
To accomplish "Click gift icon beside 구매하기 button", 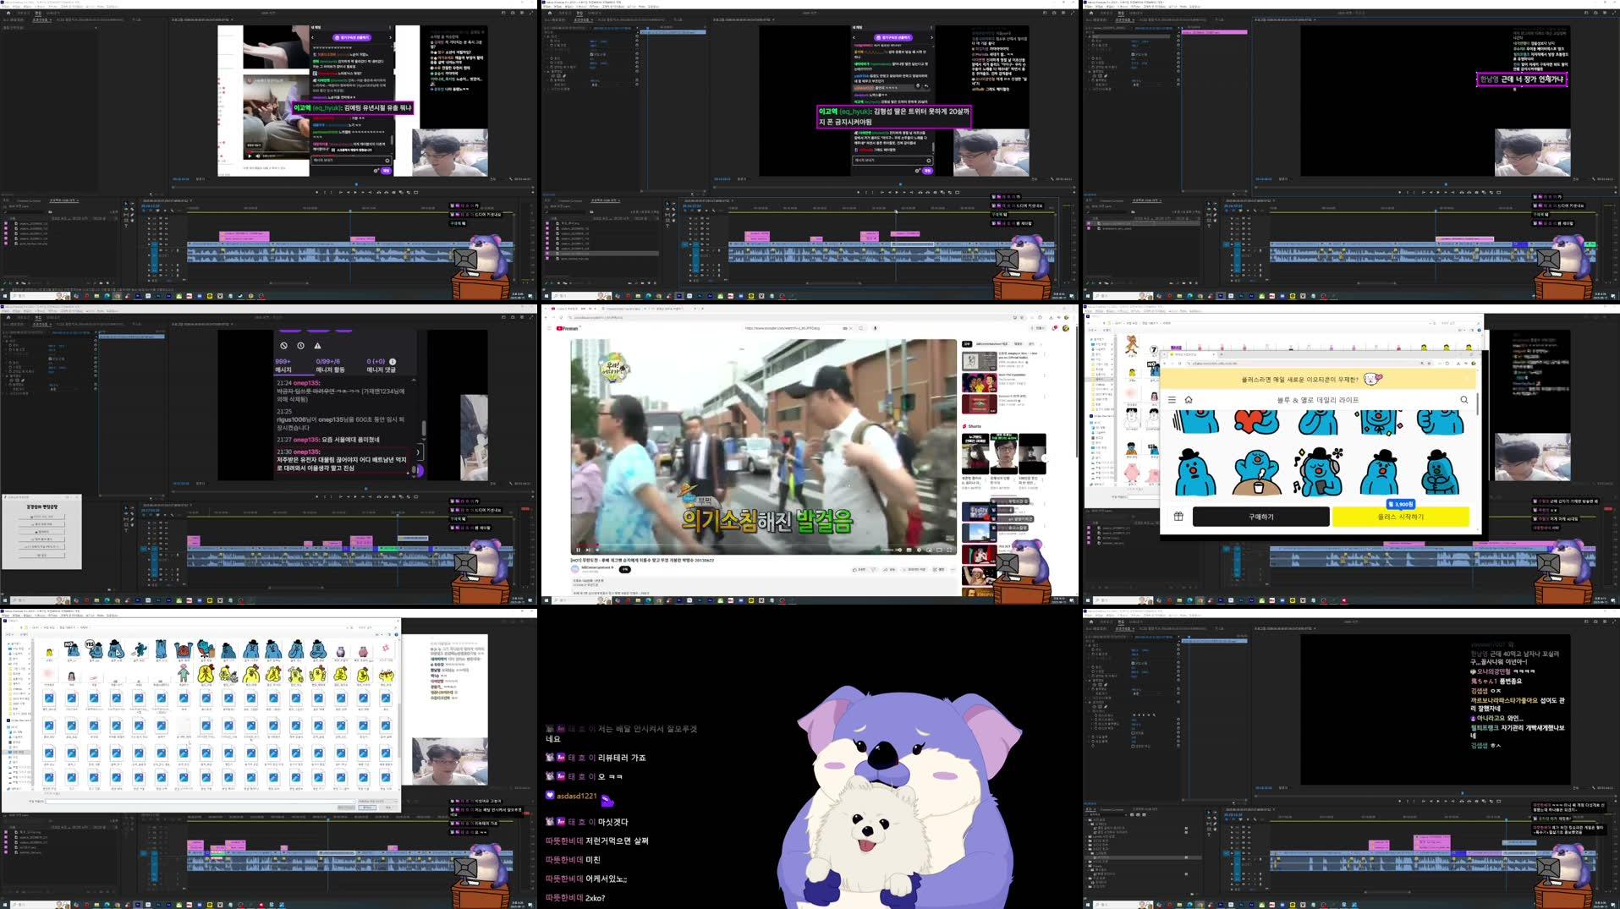I will click(x=1178, y=517).
